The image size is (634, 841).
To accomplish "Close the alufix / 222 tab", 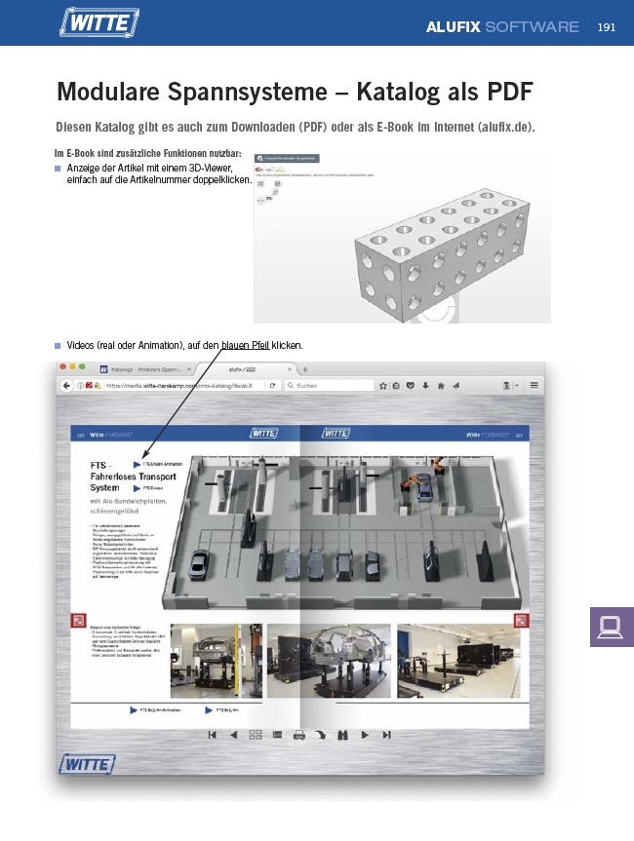I will tap(290, 369).
